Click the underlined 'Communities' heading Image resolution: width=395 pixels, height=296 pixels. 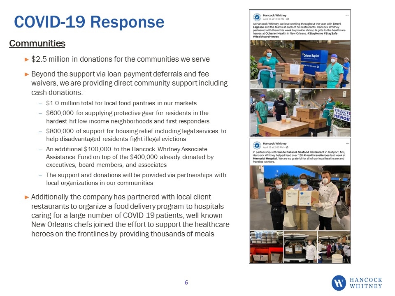click(x=37, y=43)
